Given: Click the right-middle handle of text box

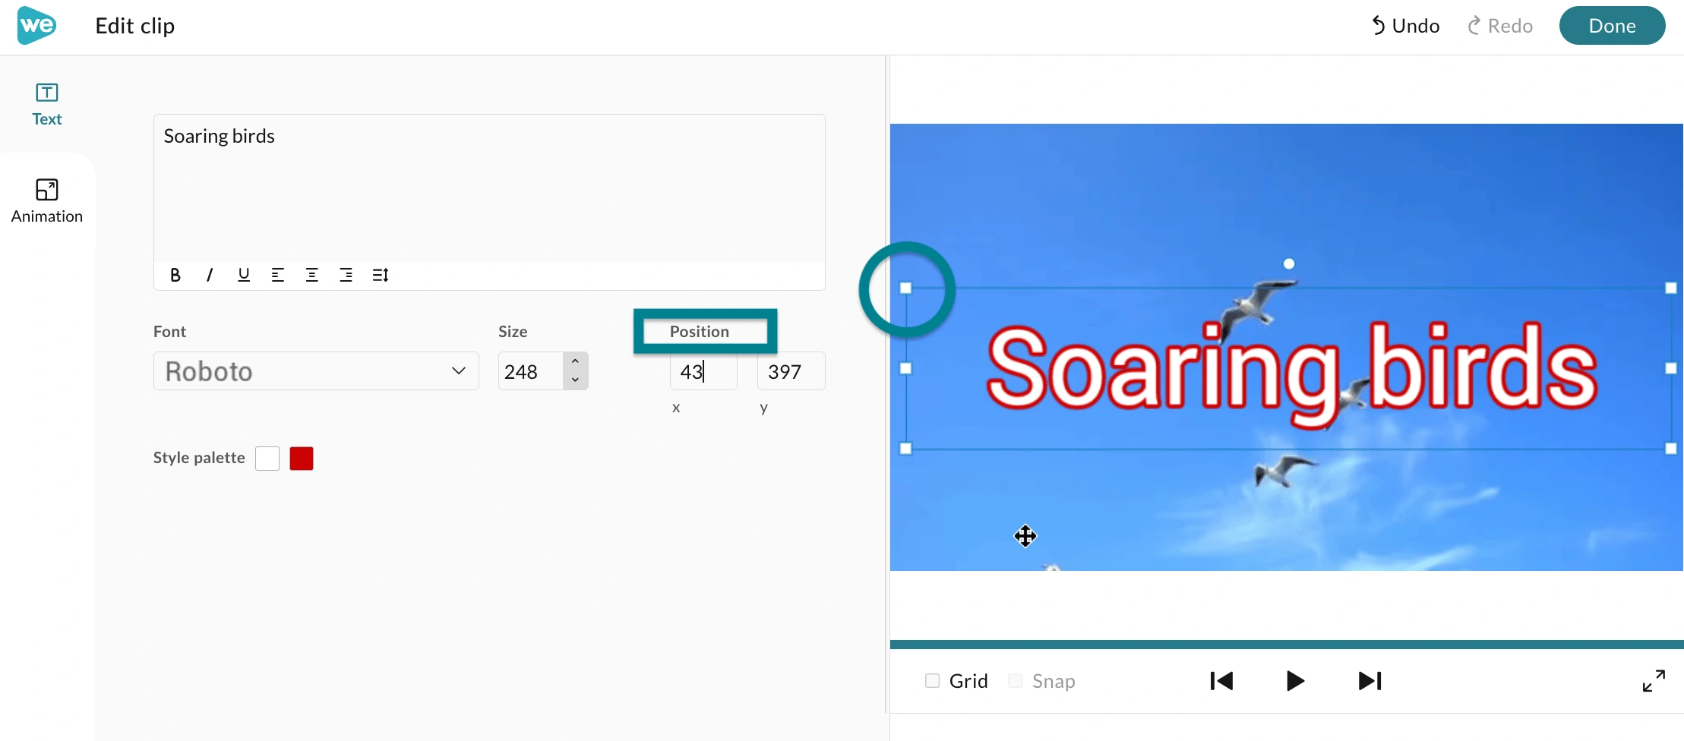Looking at the screenshot, I should [1671, 368].
